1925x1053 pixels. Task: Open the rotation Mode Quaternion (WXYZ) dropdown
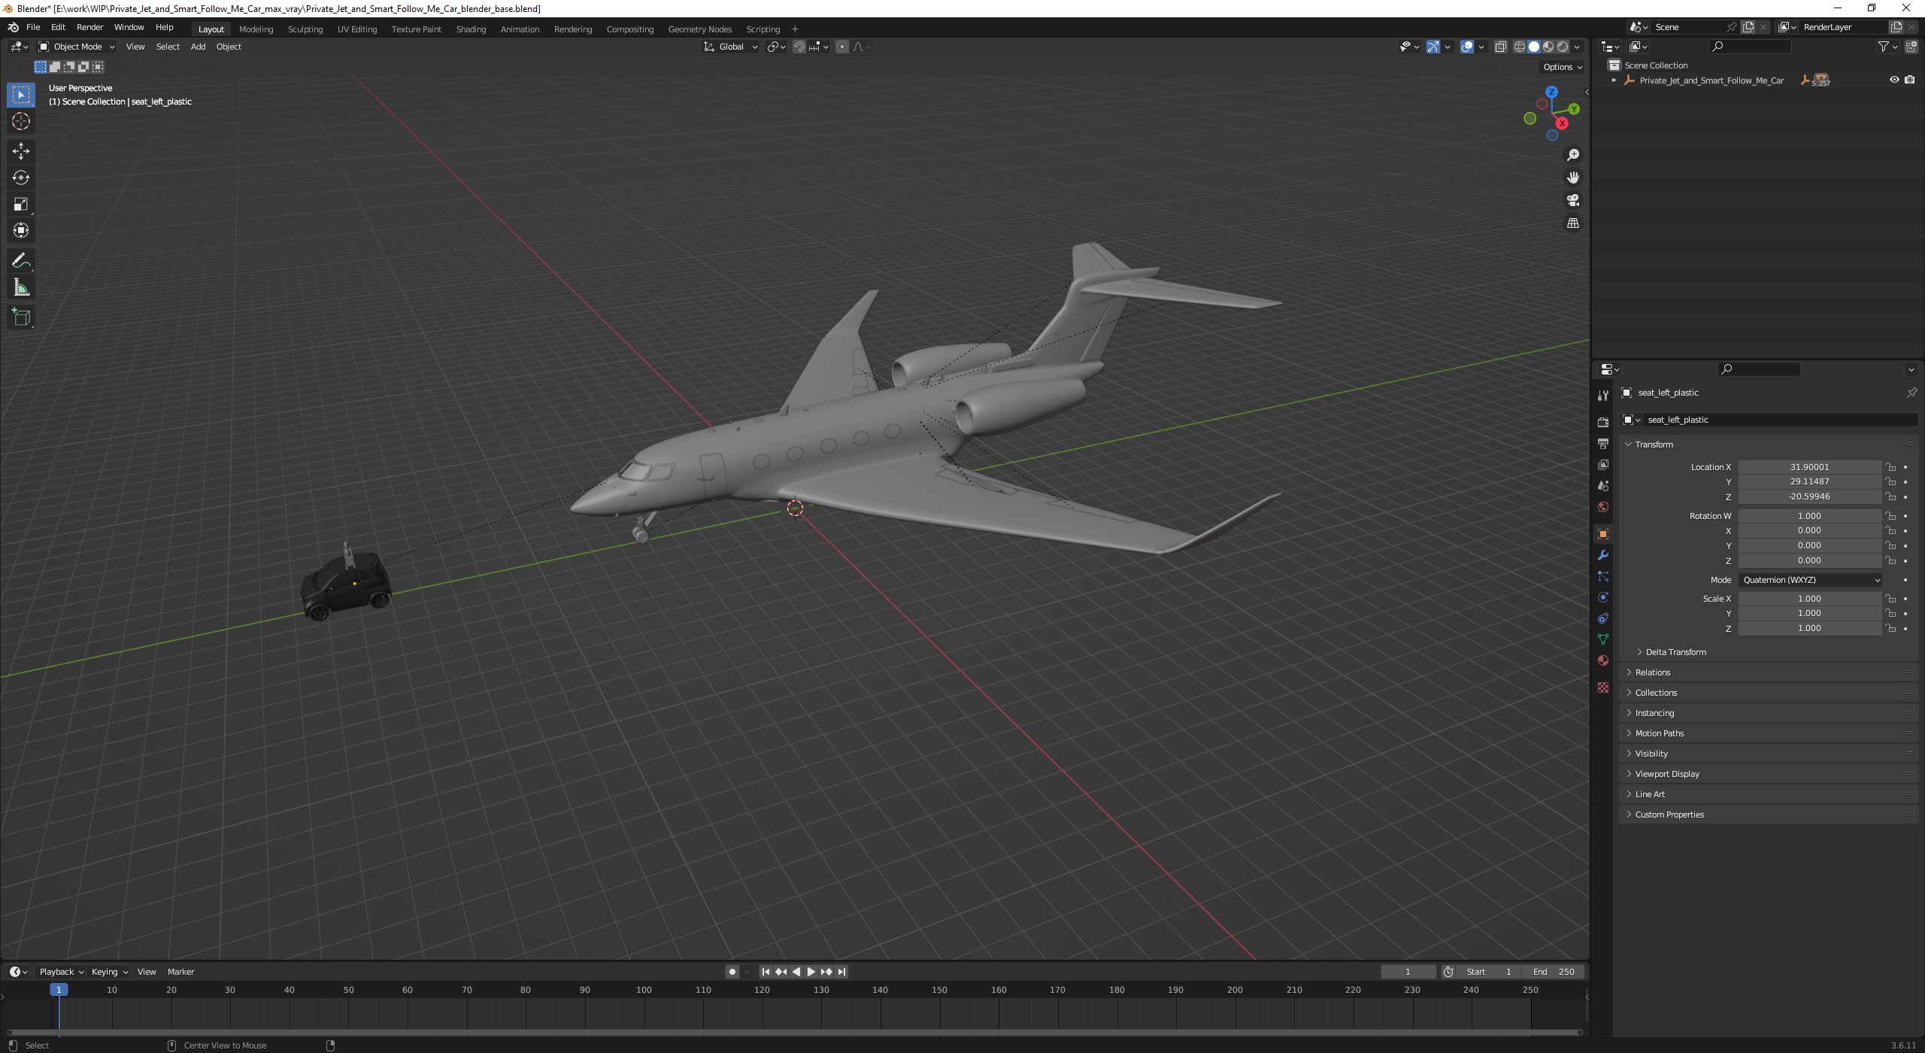pos(1810,580)
